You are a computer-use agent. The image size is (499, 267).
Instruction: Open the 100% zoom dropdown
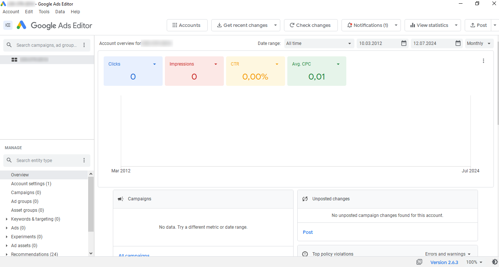(x=474, y=262)
